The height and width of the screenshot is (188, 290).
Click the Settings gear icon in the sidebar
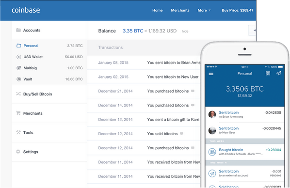pos(18,152)
